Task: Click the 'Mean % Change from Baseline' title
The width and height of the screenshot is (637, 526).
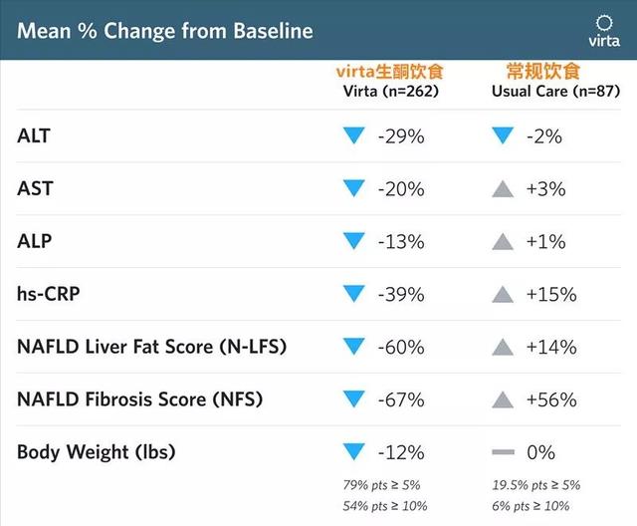Action: [x=165, y=31]
